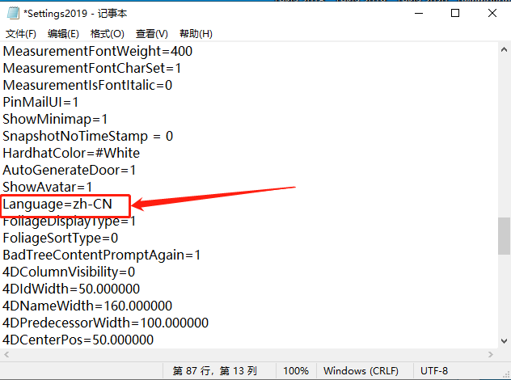Click the line MeasurementFontCharSet=1

click(x=91, y=68)
